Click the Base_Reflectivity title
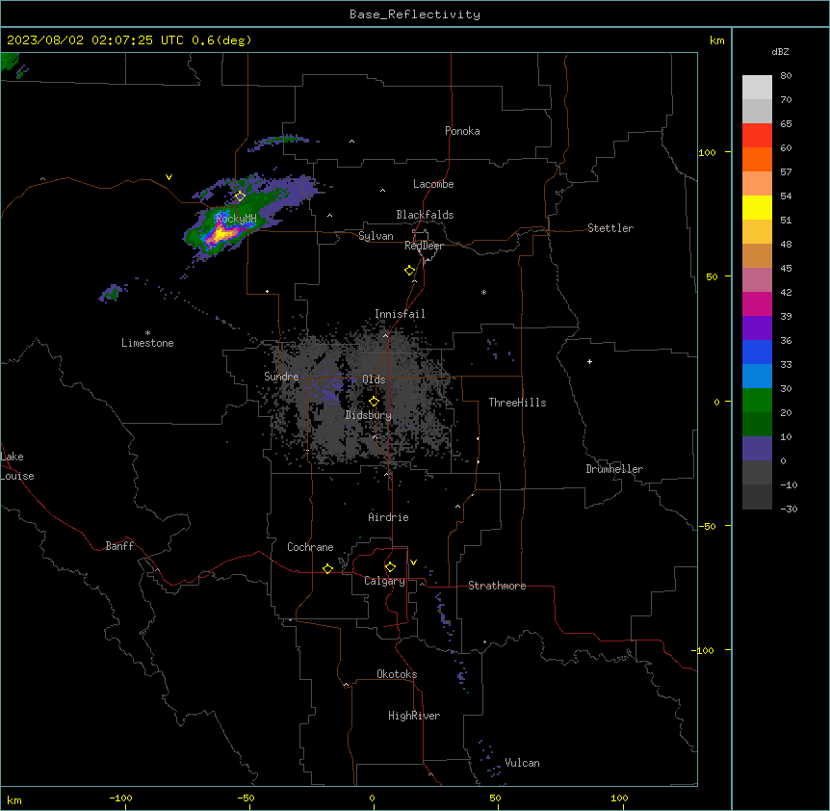This screenshot has height=811, width=830. pos(415,14)
